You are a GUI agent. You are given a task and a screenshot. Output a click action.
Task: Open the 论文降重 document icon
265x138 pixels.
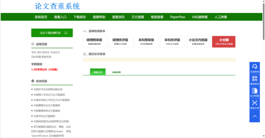pyautogui.click(x=255, y=90)
